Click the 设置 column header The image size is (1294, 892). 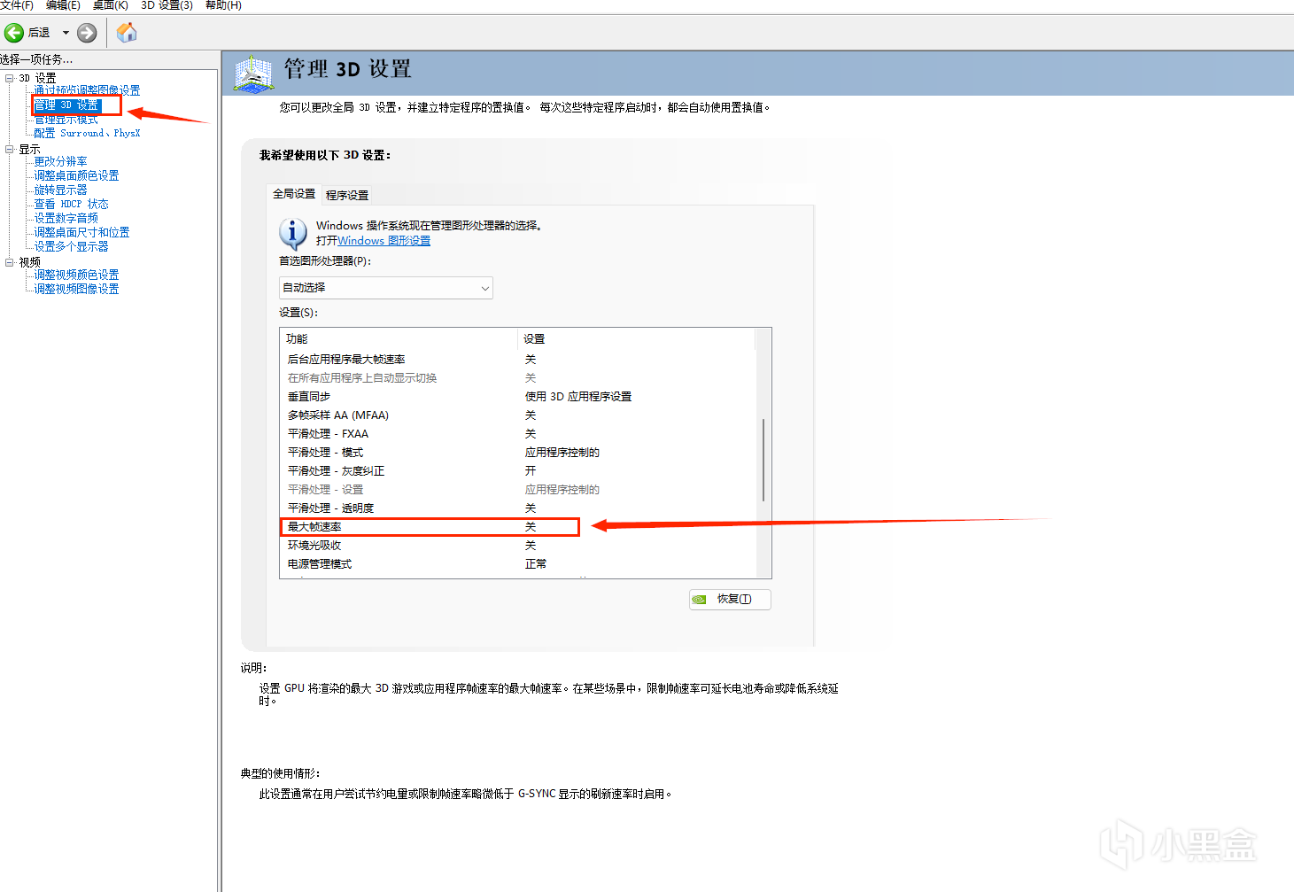[x=636, y=339]
